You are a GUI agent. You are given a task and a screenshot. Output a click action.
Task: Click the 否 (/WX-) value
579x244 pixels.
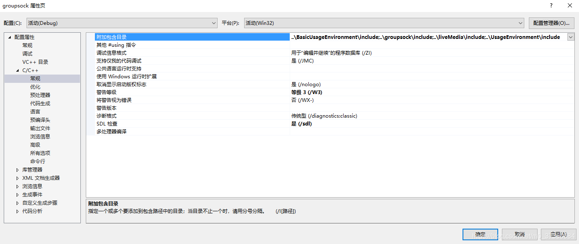[303, 100]
